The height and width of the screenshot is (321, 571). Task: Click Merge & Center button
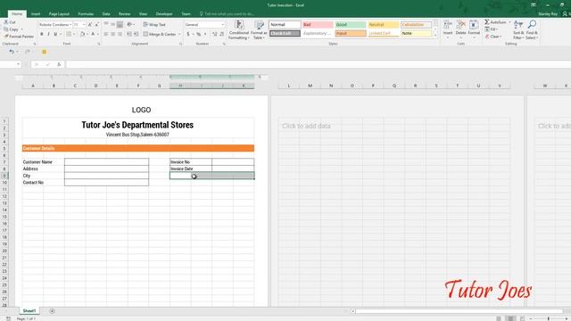160,34
